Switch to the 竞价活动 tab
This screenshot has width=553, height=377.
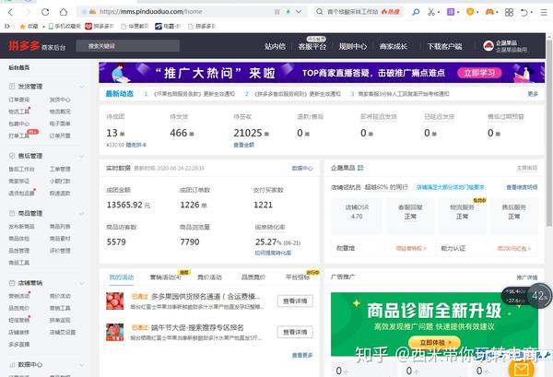[x=209, y=277]
